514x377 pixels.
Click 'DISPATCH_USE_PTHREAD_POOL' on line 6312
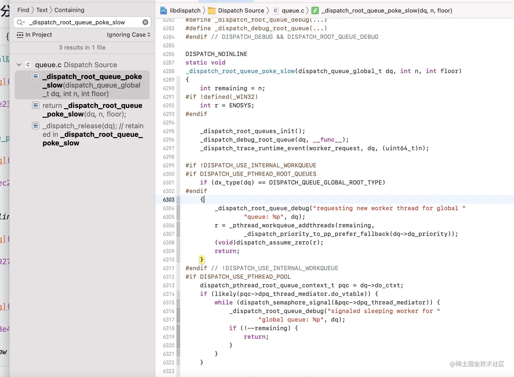point(245,277)
